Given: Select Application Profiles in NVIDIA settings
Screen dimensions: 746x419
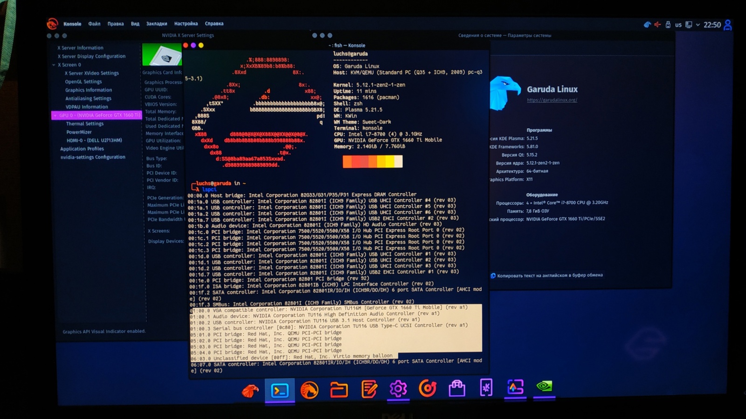Looking at the screenshot, I should click(82, 149).
